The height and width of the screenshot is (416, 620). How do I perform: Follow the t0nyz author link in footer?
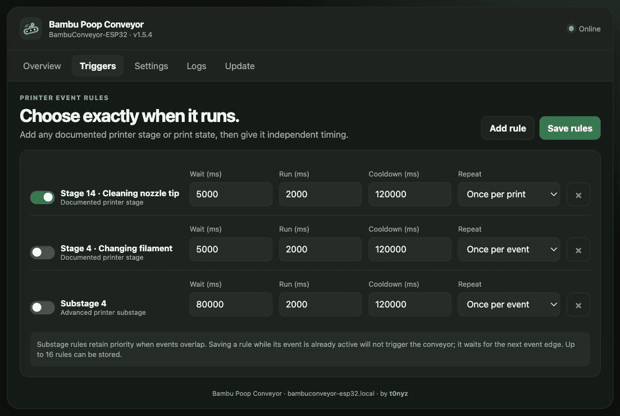(399, 394)
